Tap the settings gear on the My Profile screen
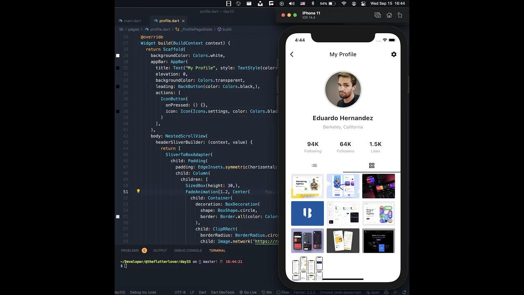Image resolution: width=524 pixels, height=295 pixels. click(394, 54)
